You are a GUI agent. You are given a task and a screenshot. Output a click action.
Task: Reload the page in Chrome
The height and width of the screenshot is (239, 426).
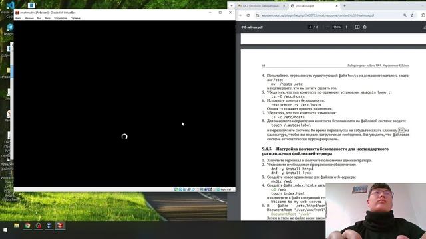tap(248, 15)
